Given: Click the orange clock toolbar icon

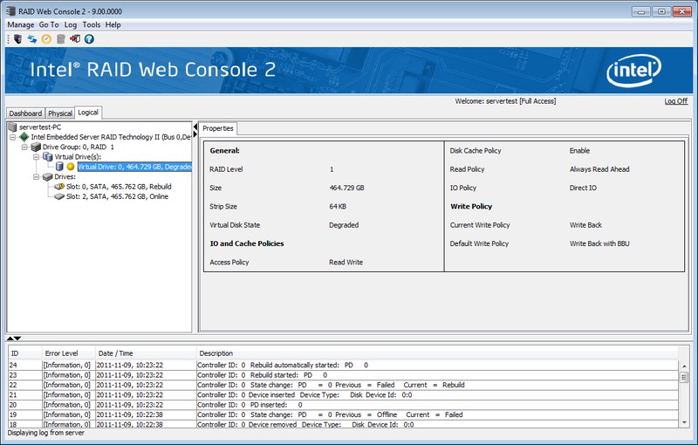Looking at the screenshot, I should (x=46, y=38).
